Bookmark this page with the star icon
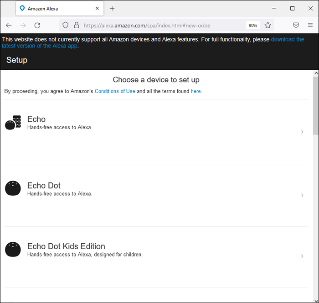 [268, 25]
